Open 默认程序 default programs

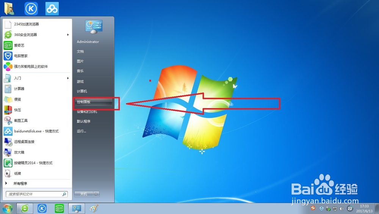click(84, 122)
